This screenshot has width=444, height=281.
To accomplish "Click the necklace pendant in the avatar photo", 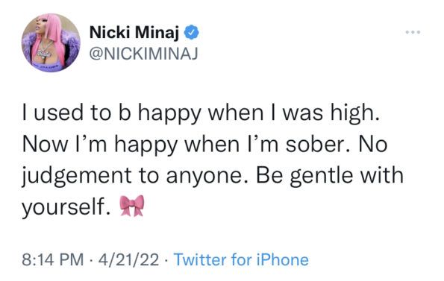I will pos(46,53).
